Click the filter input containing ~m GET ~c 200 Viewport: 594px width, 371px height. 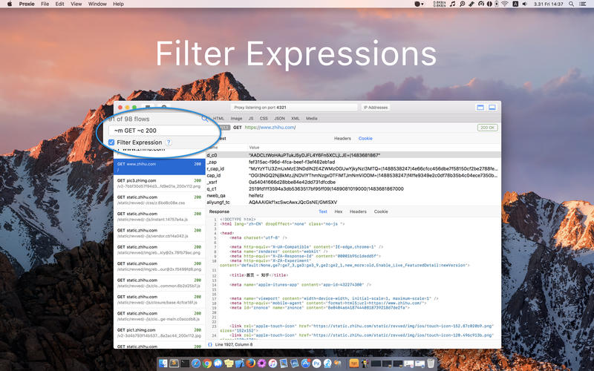pos(163,131)
